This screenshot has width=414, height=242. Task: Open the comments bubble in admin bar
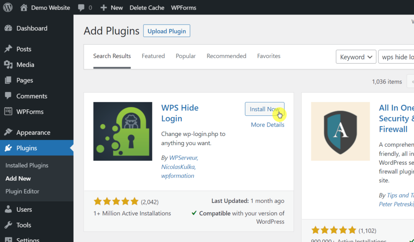[81, 8]
